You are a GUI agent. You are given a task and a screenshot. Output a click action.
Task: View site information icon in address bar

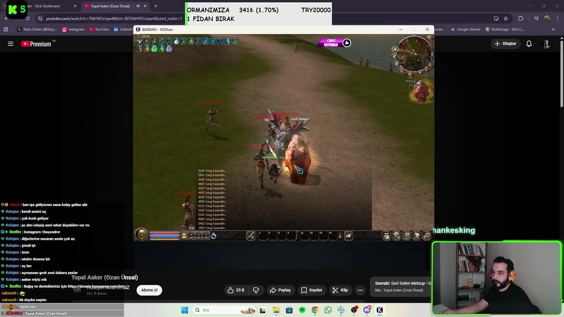(40, 18)
